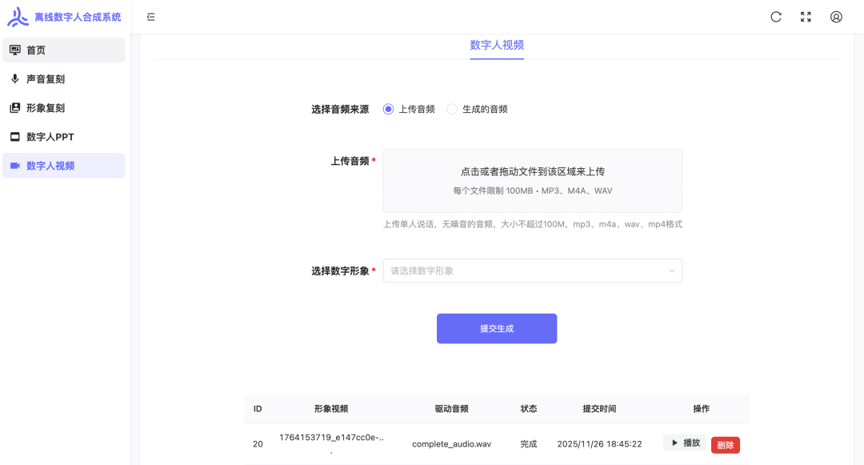The width and height of the screenshot is (864, 465).
Task: Click the refresh icon in the top bar
Action: click(x=775, y=16)
